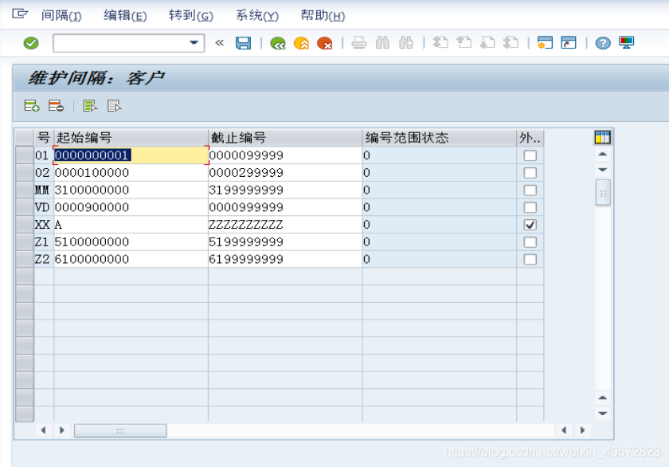The image size is (669, 467).
Task: Select row Z2 with its row selector
Action: click(x=25, y=259)
